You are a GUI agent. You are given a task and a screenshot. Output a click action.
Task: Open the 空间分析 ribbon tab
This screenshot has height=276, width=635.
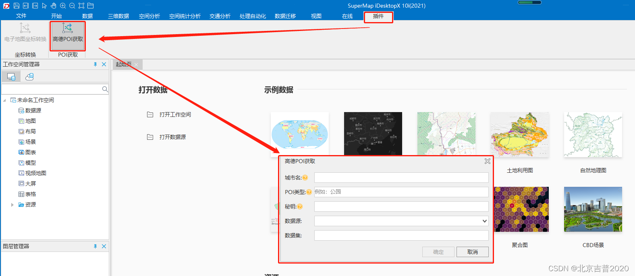(149, 16)
